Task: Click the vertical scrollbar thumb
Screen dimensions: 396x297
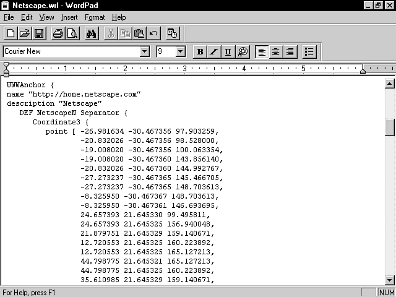Action: pyautogui.click(x=389, y=127)
